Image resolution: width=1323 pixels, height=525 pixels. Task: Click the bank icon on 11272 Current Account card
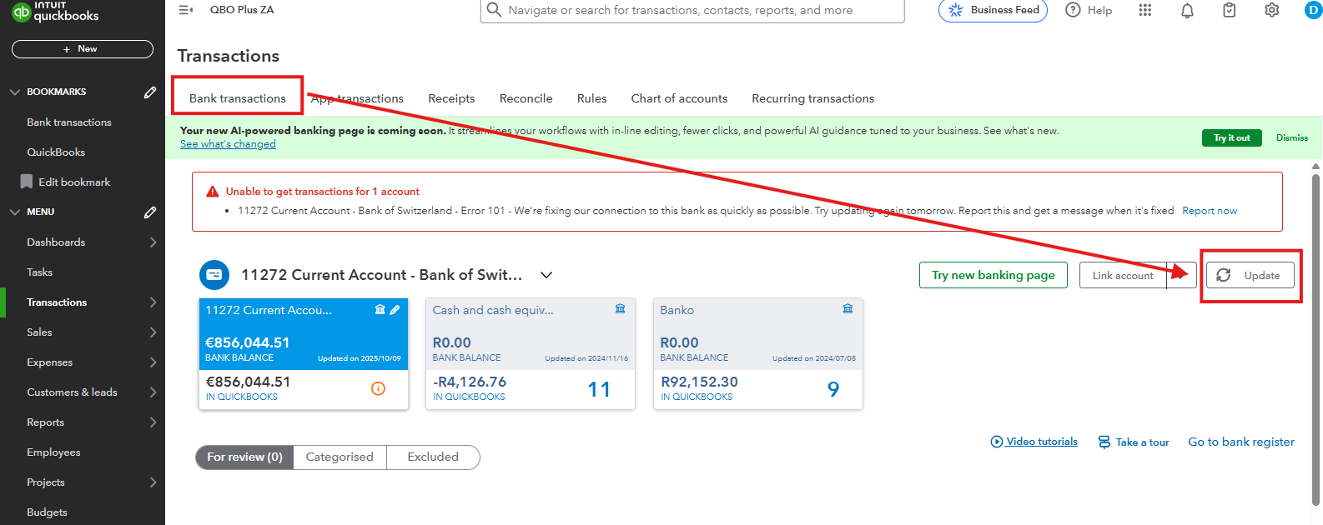tap(380, 309)
